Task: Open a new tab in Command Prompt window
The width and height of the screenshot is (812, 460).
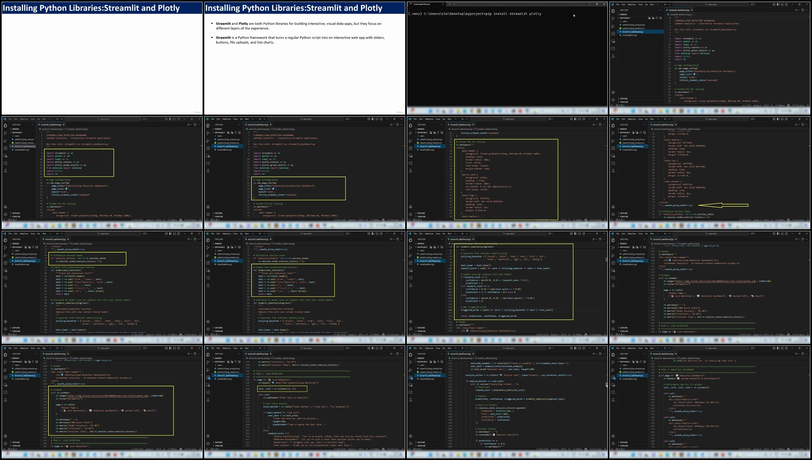Action: pyautogui.click(x=449, y=4)
